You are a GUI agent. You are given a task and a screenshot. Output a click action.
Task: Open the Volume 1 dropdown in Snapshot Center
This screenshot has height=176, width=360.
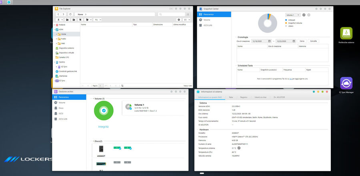(293, 15)
